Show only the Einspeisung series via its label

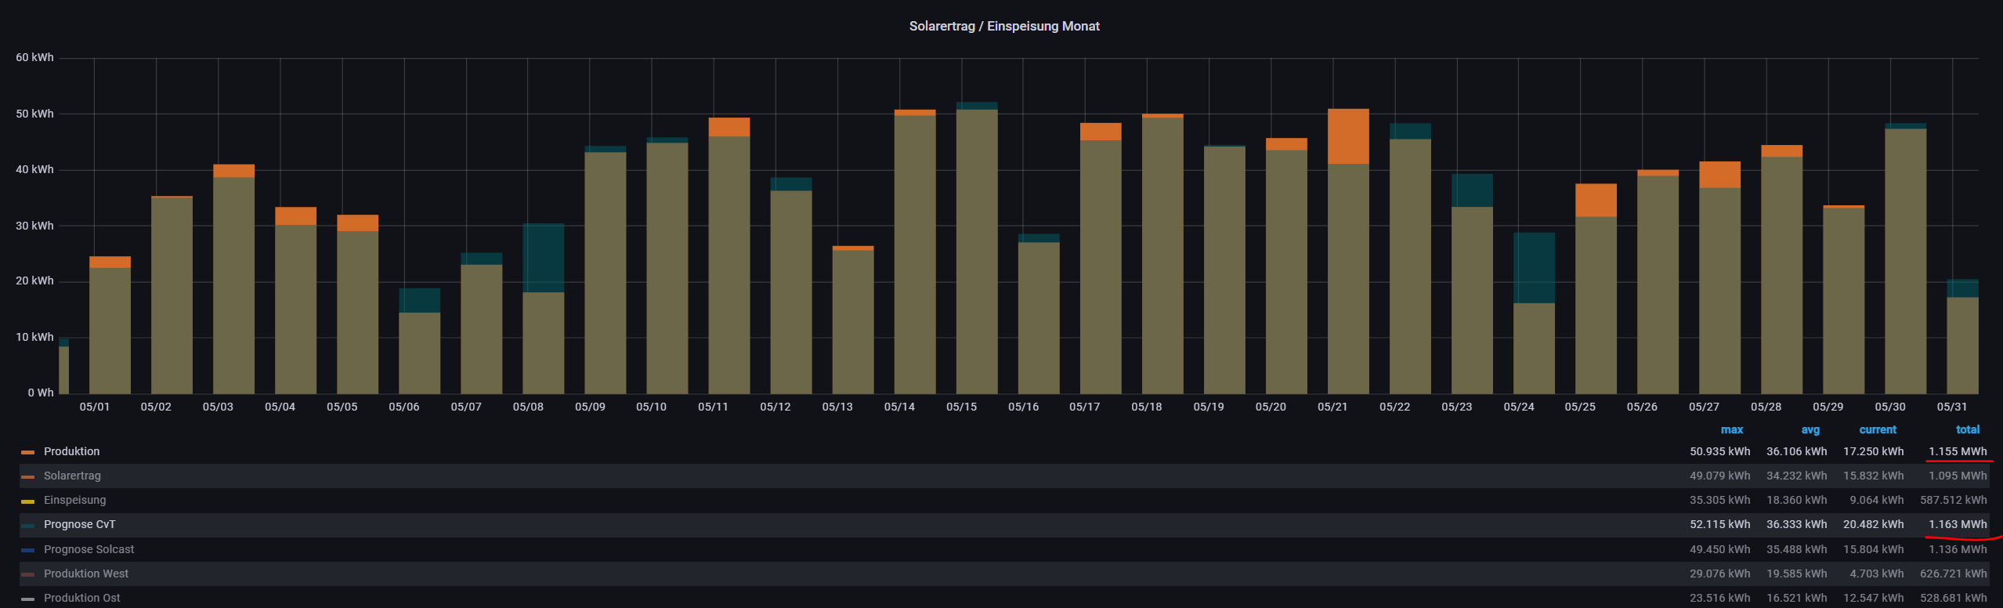click(74, 500)
